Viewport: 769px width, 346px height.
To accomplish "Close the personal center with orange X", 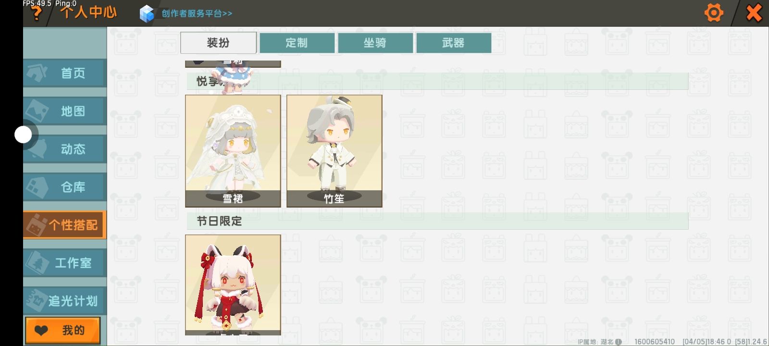I will click(754, 13).
